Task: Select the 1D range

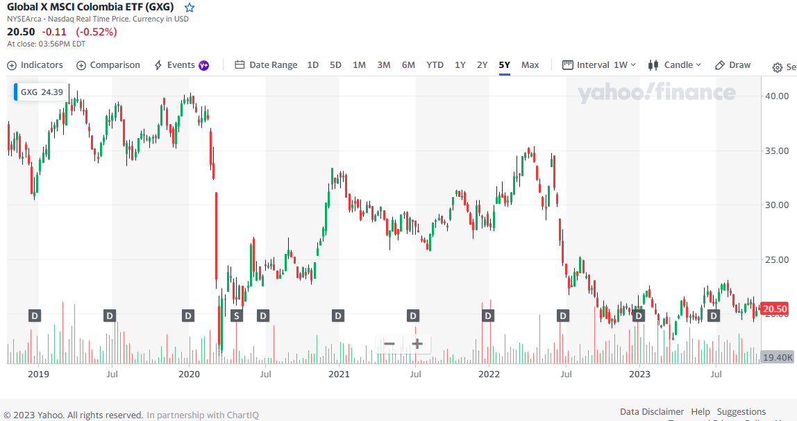Action: pyautogui.click(x=313, y=65)
